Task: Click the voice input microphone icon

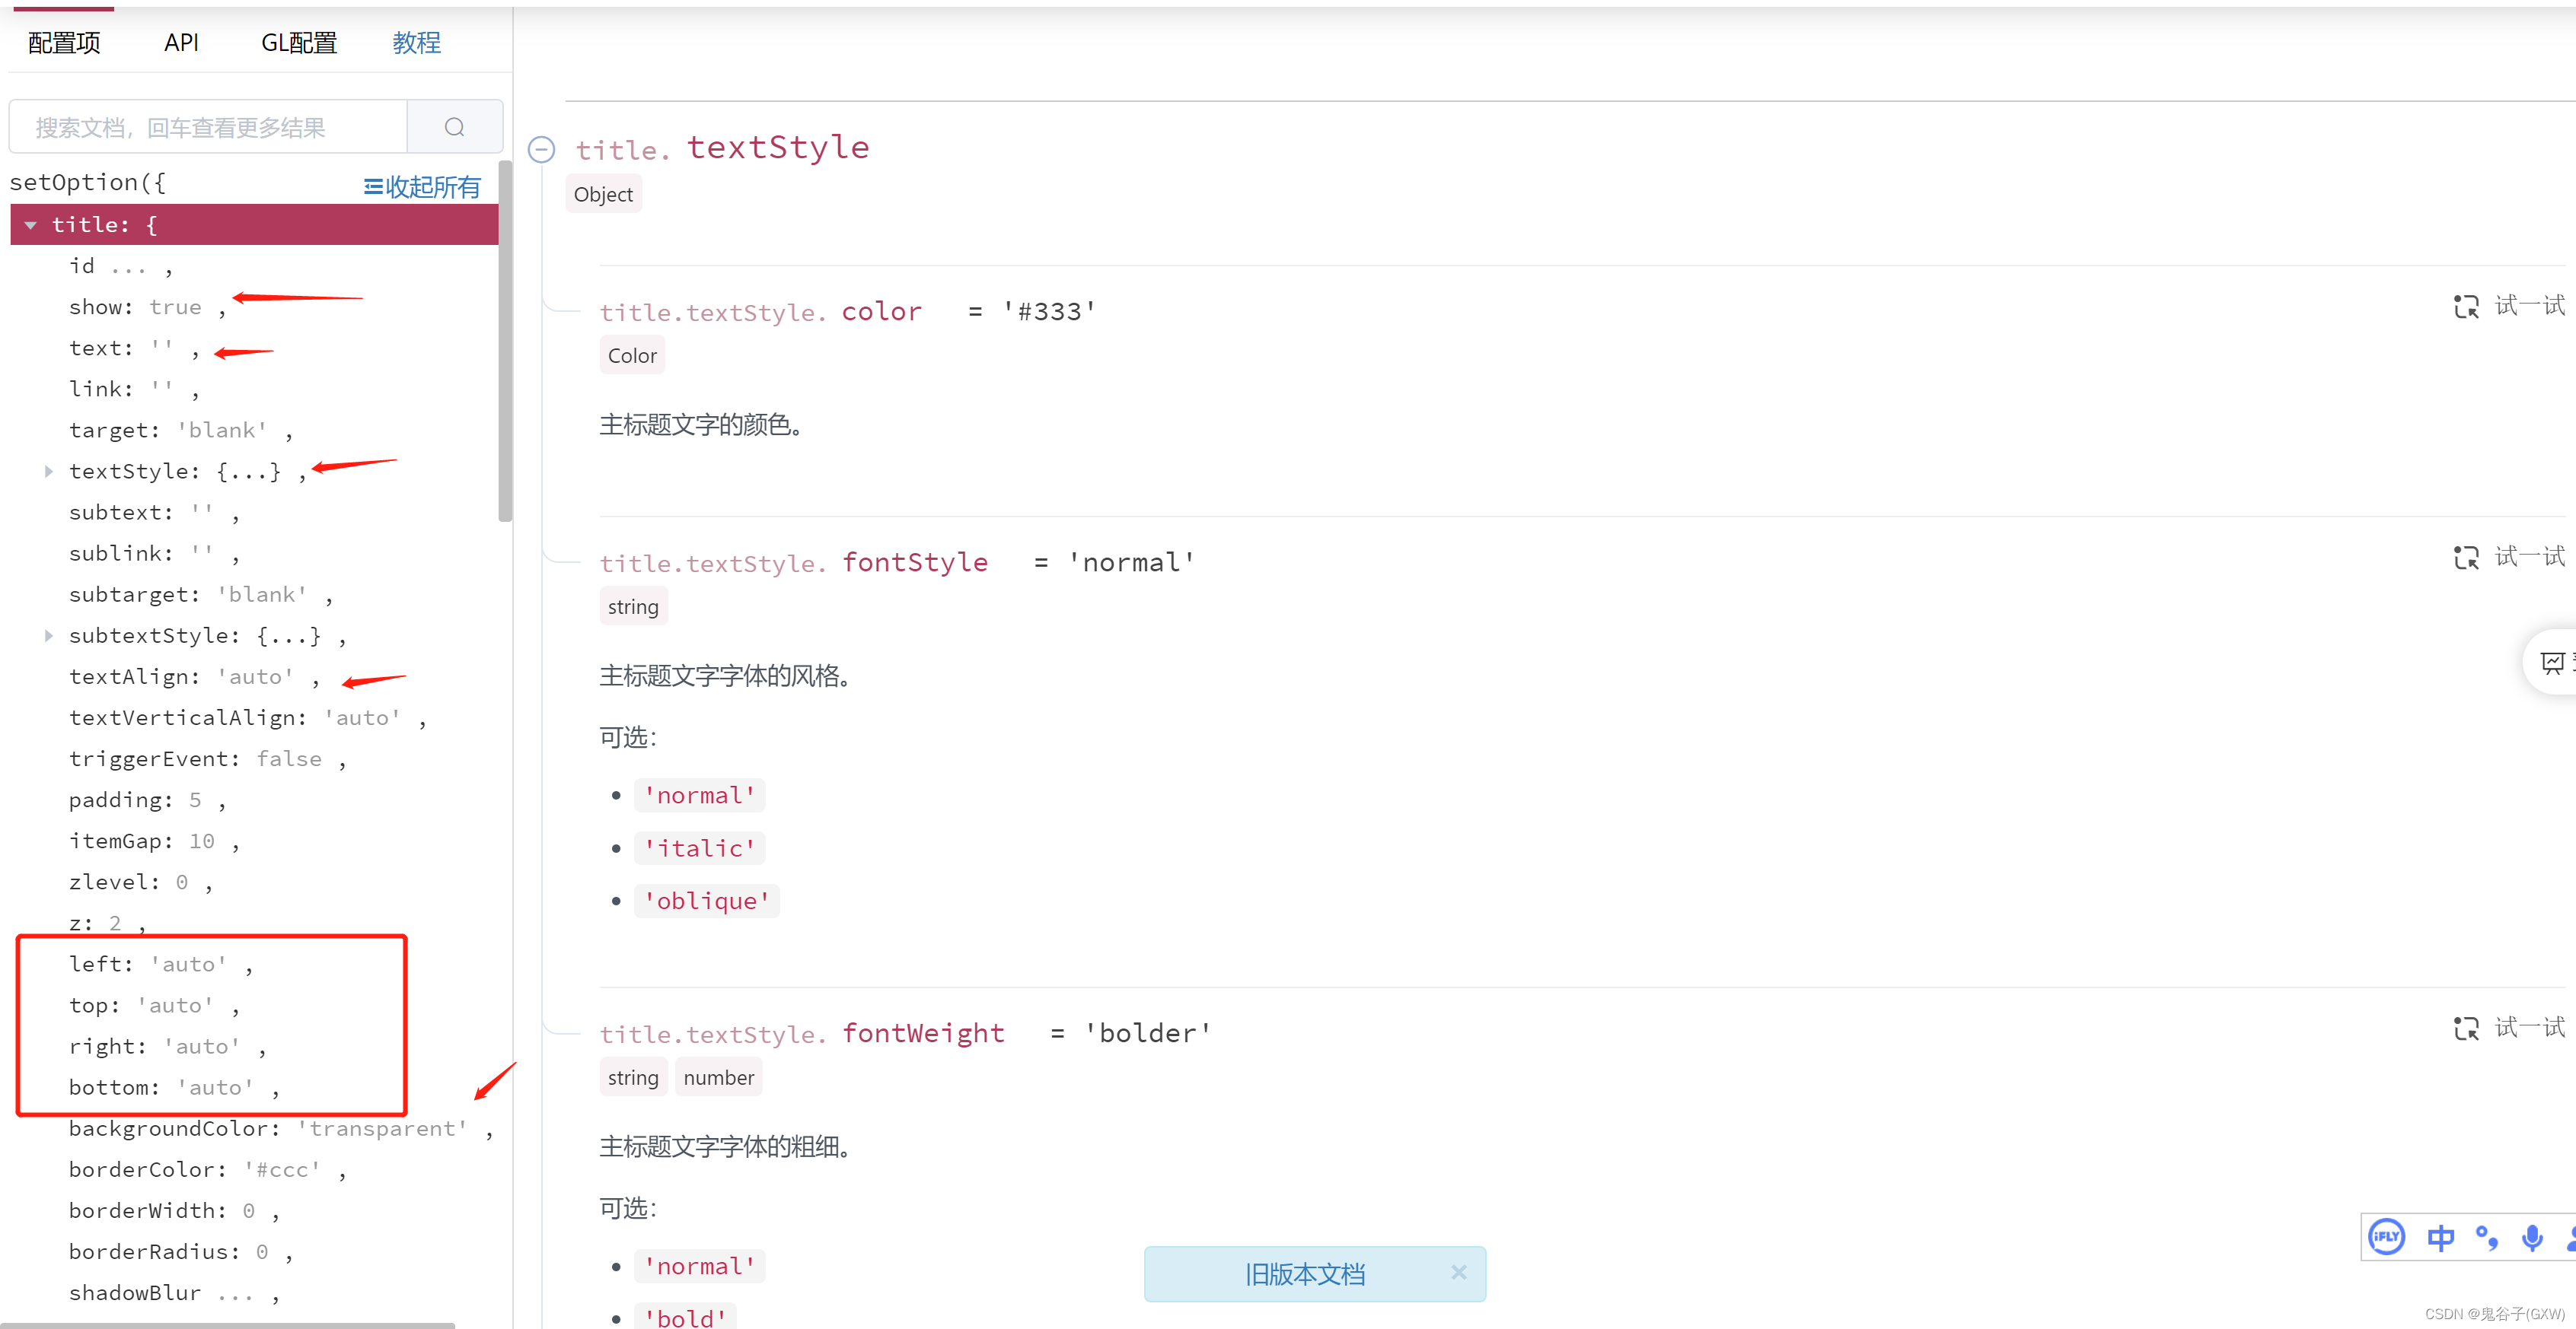Action: tap(2532, 1237)
